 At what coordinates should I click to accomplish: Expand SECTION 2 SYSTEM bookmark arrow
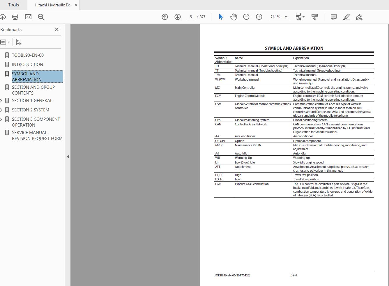pyautogui.click(x=1, y=110)
